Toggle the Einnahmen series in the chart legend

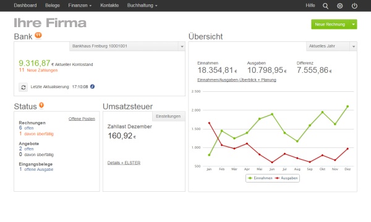point(260,178)
